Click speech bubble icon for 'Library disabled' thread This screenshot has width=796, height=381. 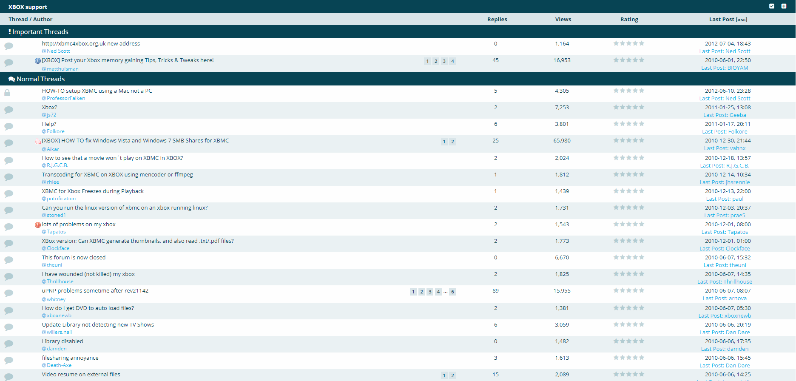(9, 344)
